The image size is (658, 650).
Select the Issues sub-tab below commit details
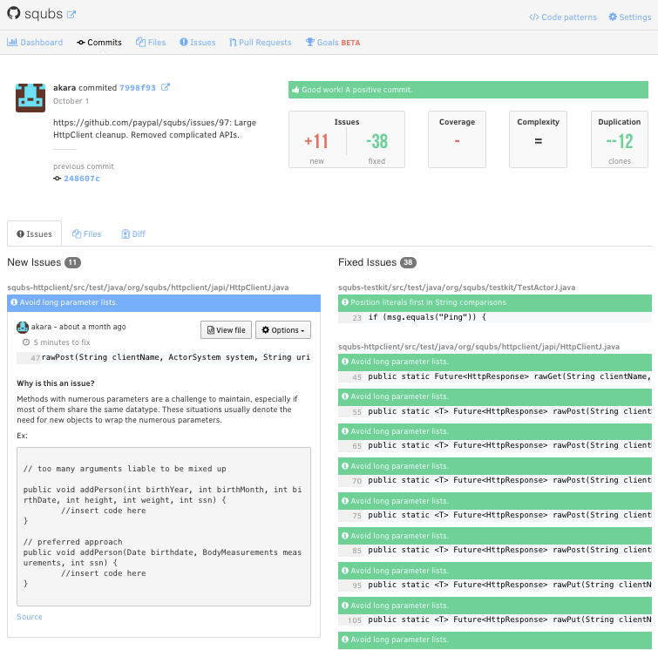tap(34, 234)
